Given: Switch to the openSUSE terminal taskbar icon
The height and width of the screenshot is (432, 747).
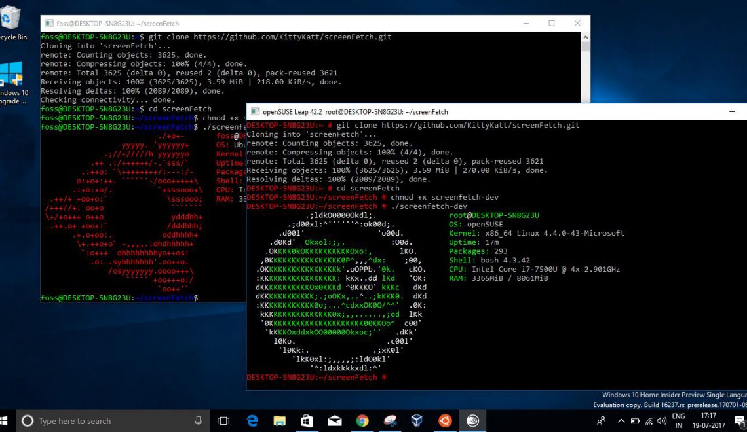Looking at the screenshot, I should point(472,421).
